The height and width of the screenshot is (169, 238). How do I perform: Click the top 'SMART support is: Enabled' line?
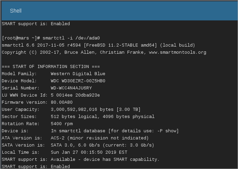point(36,24)
